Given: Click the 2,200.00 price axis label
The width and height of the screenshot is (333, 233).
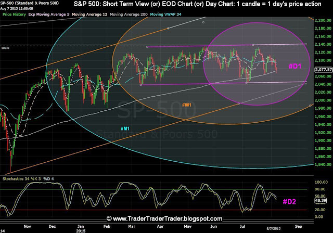Looking at the screenshot, I should pos(323,20).
